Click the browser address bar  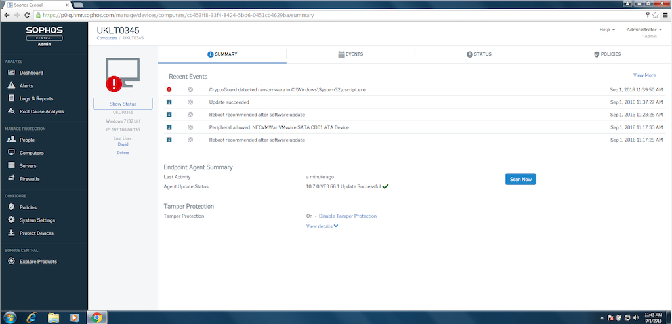339,15
